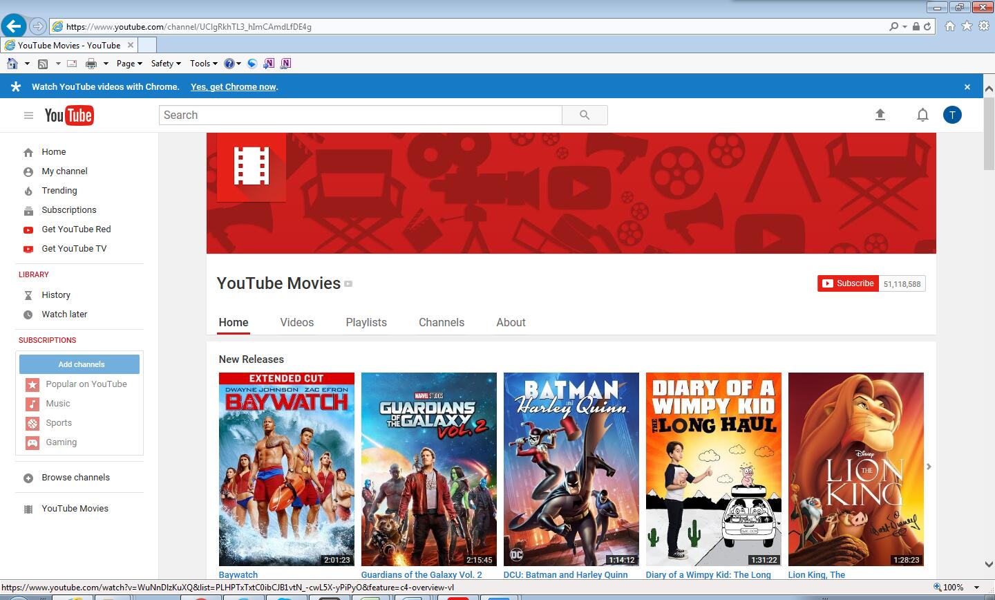Open the YouTube hamburger guide menu

[28, 115]
